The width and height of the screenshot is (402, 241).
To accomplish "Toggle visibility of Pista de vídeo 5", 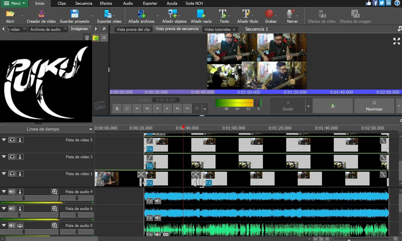I will coord(12,140).
